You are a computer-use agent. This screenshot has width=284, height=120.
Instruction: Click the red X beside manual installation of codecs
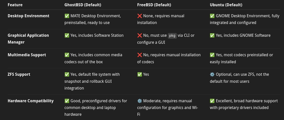(139, 55)
